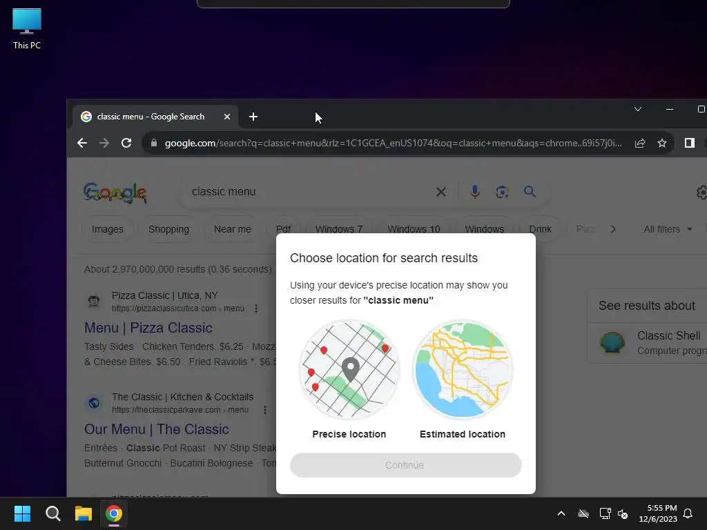707x530 pixels.
Task: Click the Continue button in dialog
Action: 406,465
